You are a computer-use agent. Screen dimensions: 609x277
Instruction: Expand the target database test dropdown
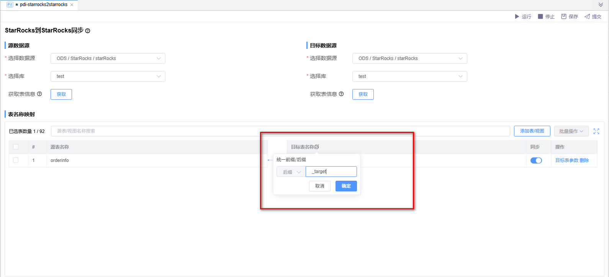[x=409, y=76]
